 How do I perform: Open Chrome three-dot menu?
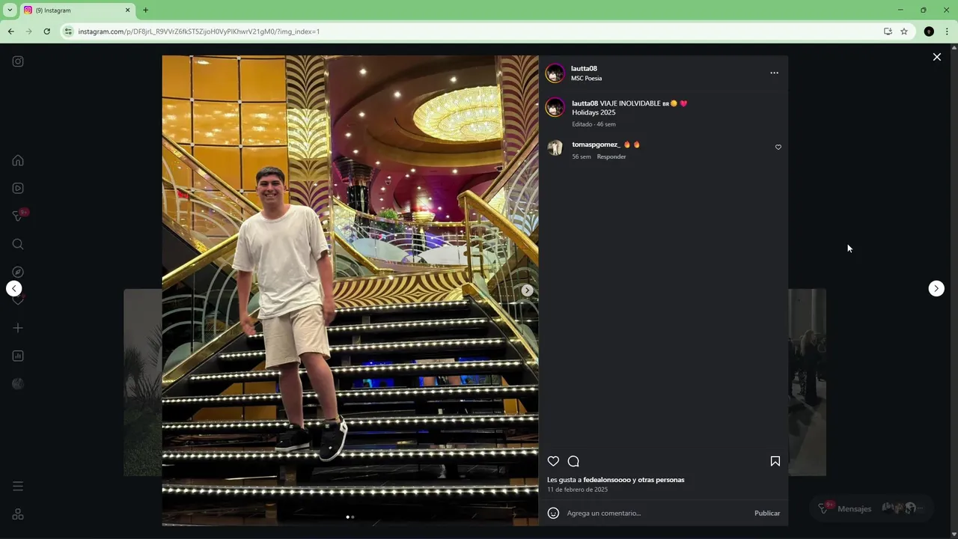tap(947, 31)
